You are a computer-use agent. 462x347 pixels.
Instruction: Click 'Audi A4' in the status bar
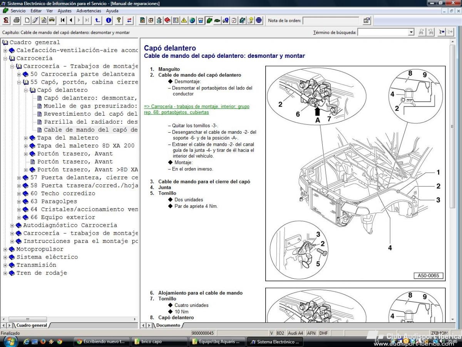[x=296, y=333]
